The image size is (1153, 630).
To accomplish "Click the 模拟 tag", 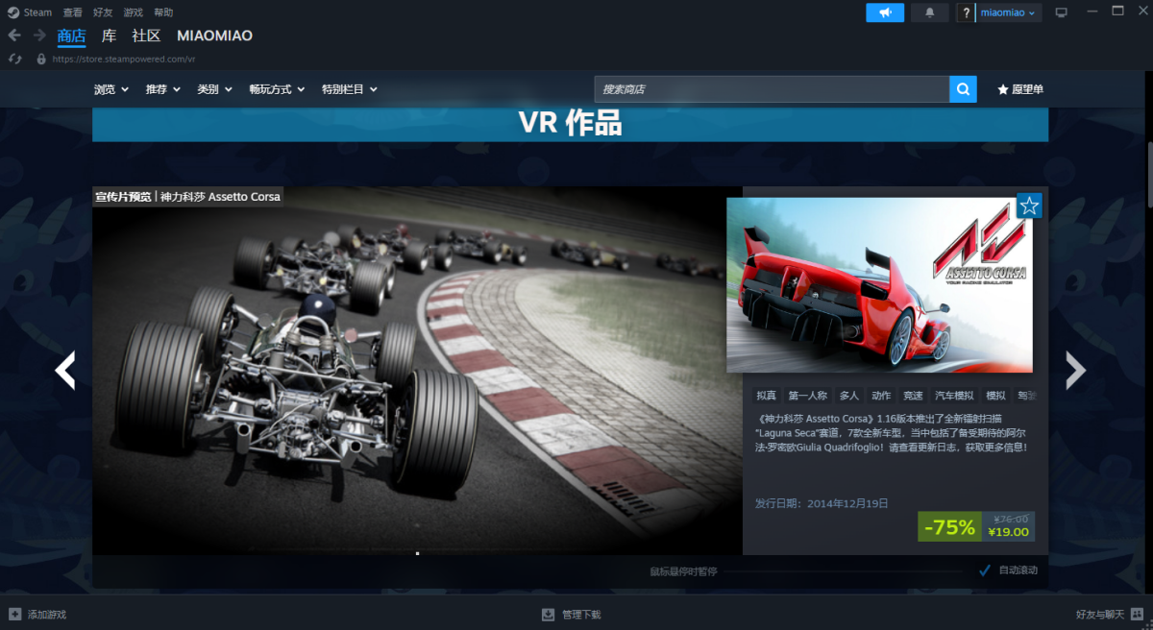I will (x=995, y=395).
